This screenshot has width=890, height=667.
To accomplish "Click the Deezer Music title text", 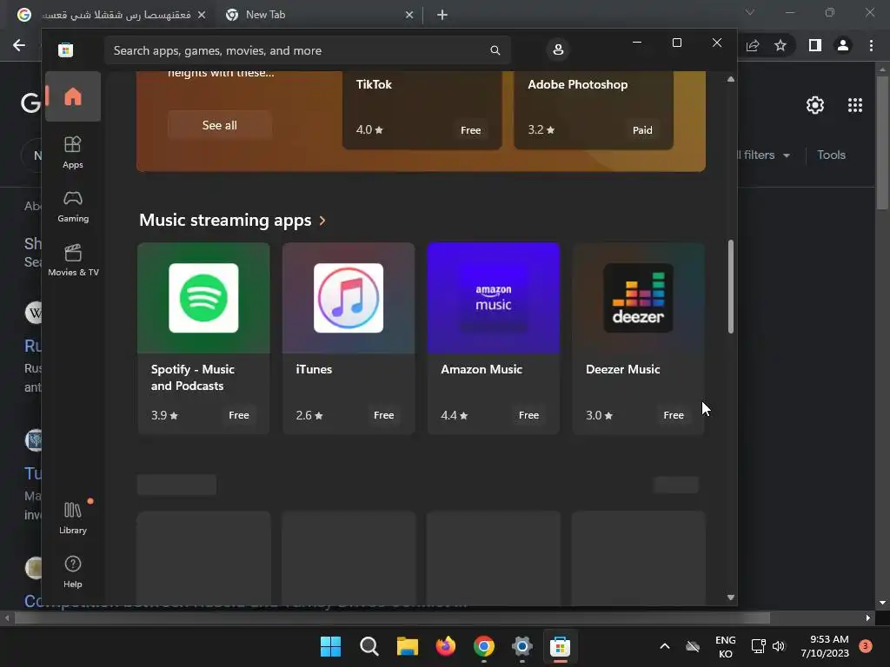I will 622,369.
